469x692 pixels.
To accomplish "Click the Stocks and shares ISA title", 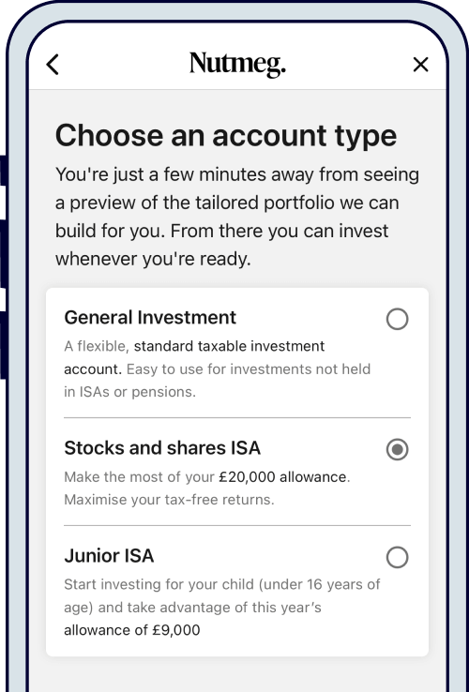I will pyautogui.click(x=162, y=448).
